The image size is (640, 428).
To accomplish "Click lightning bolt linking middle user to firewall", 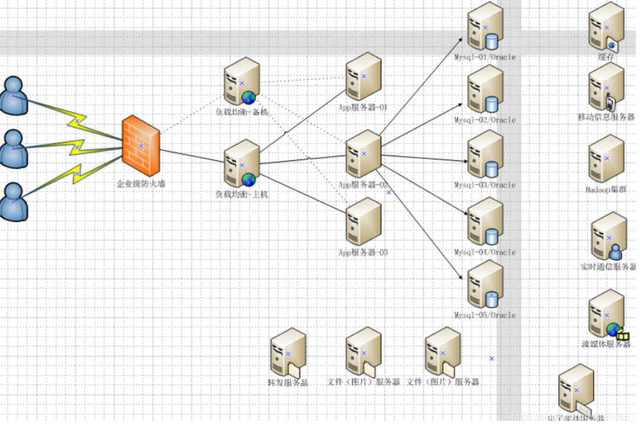I will pos(77,147).
